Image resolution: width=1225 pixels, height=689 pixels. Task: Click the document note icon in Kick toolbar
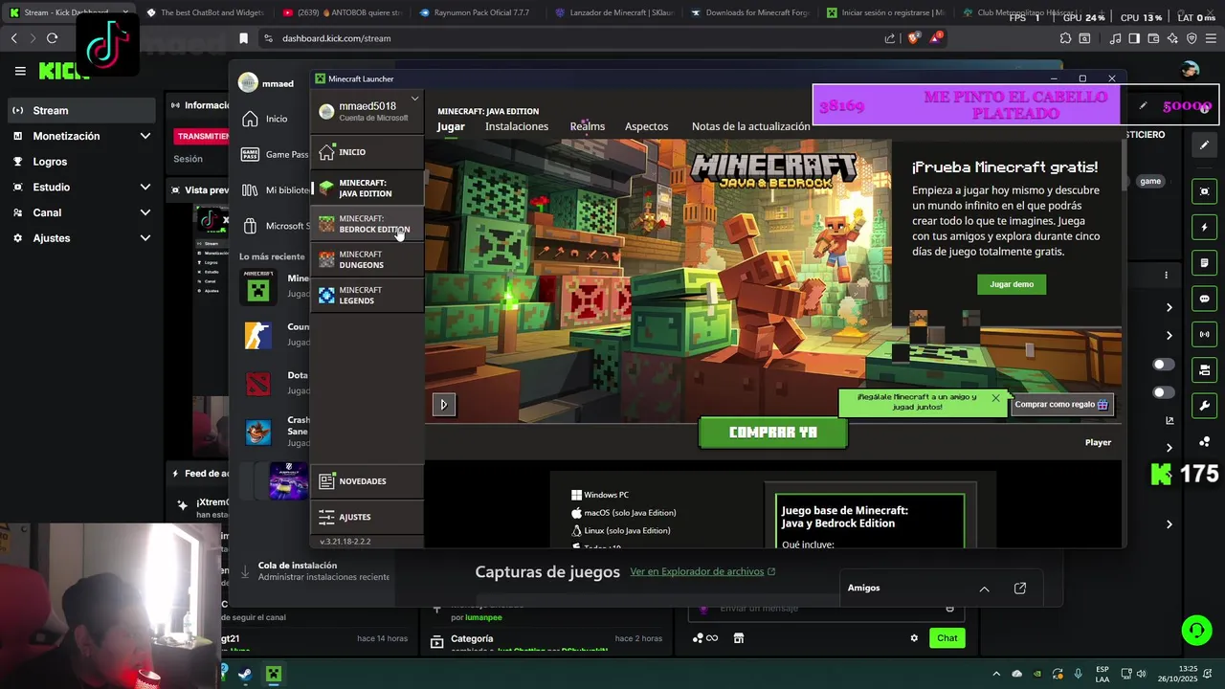click(x=1205, y=263)
